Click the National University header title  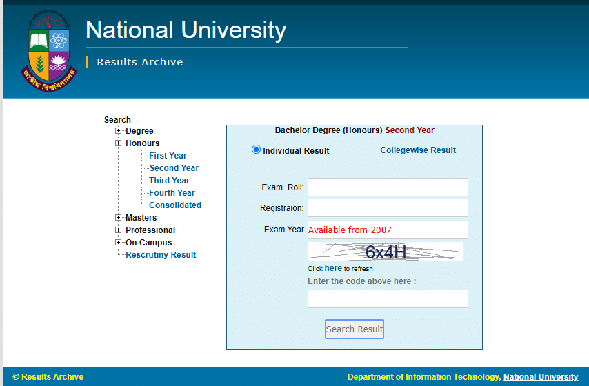[x=186, y=30]
